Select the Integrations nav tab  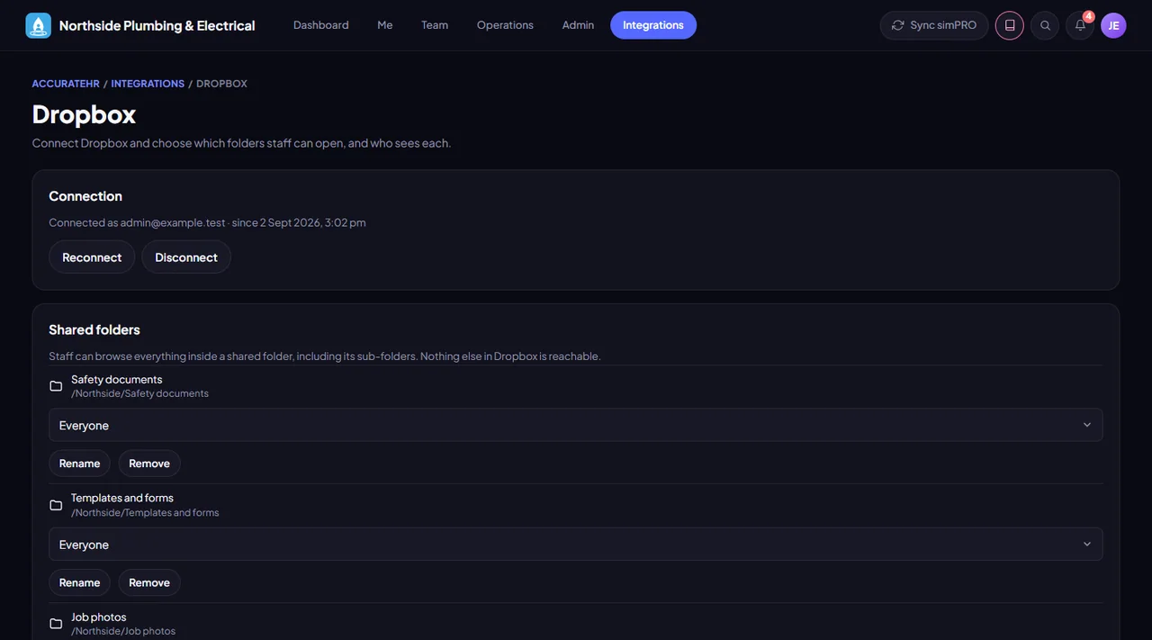click(653, 25)
